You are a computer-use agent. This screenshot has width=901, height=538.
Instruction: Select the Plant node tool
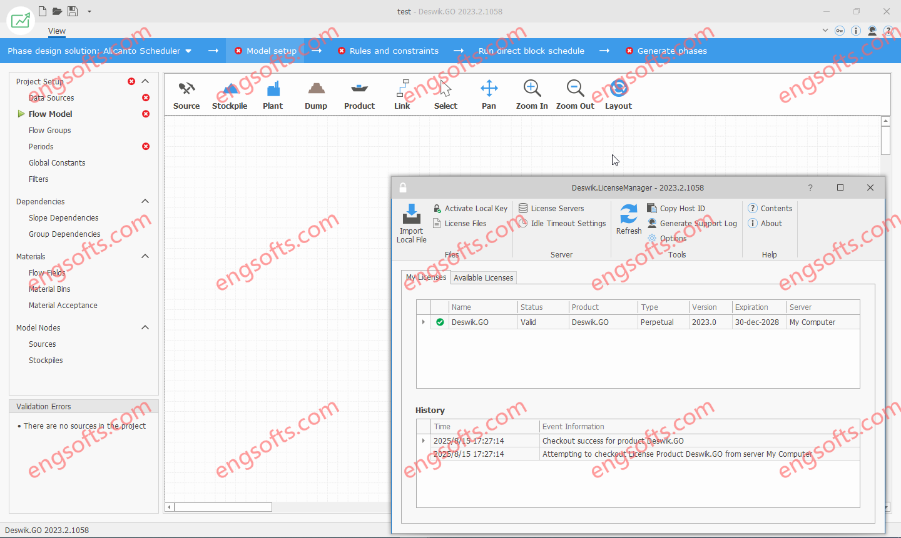point(273,95)
